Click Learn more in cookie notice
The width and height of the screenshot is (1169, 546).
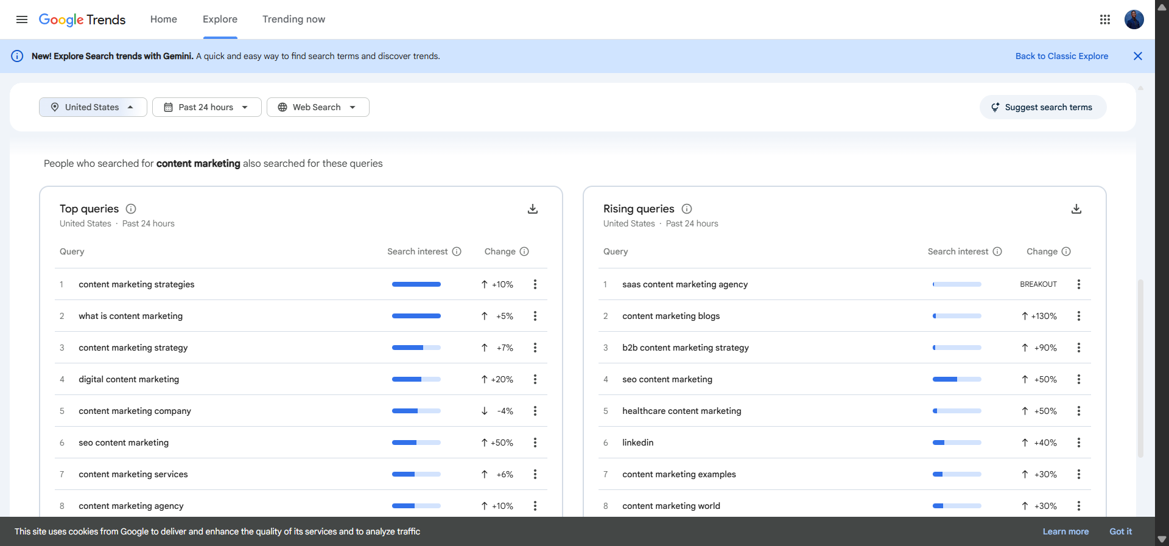1065,531
